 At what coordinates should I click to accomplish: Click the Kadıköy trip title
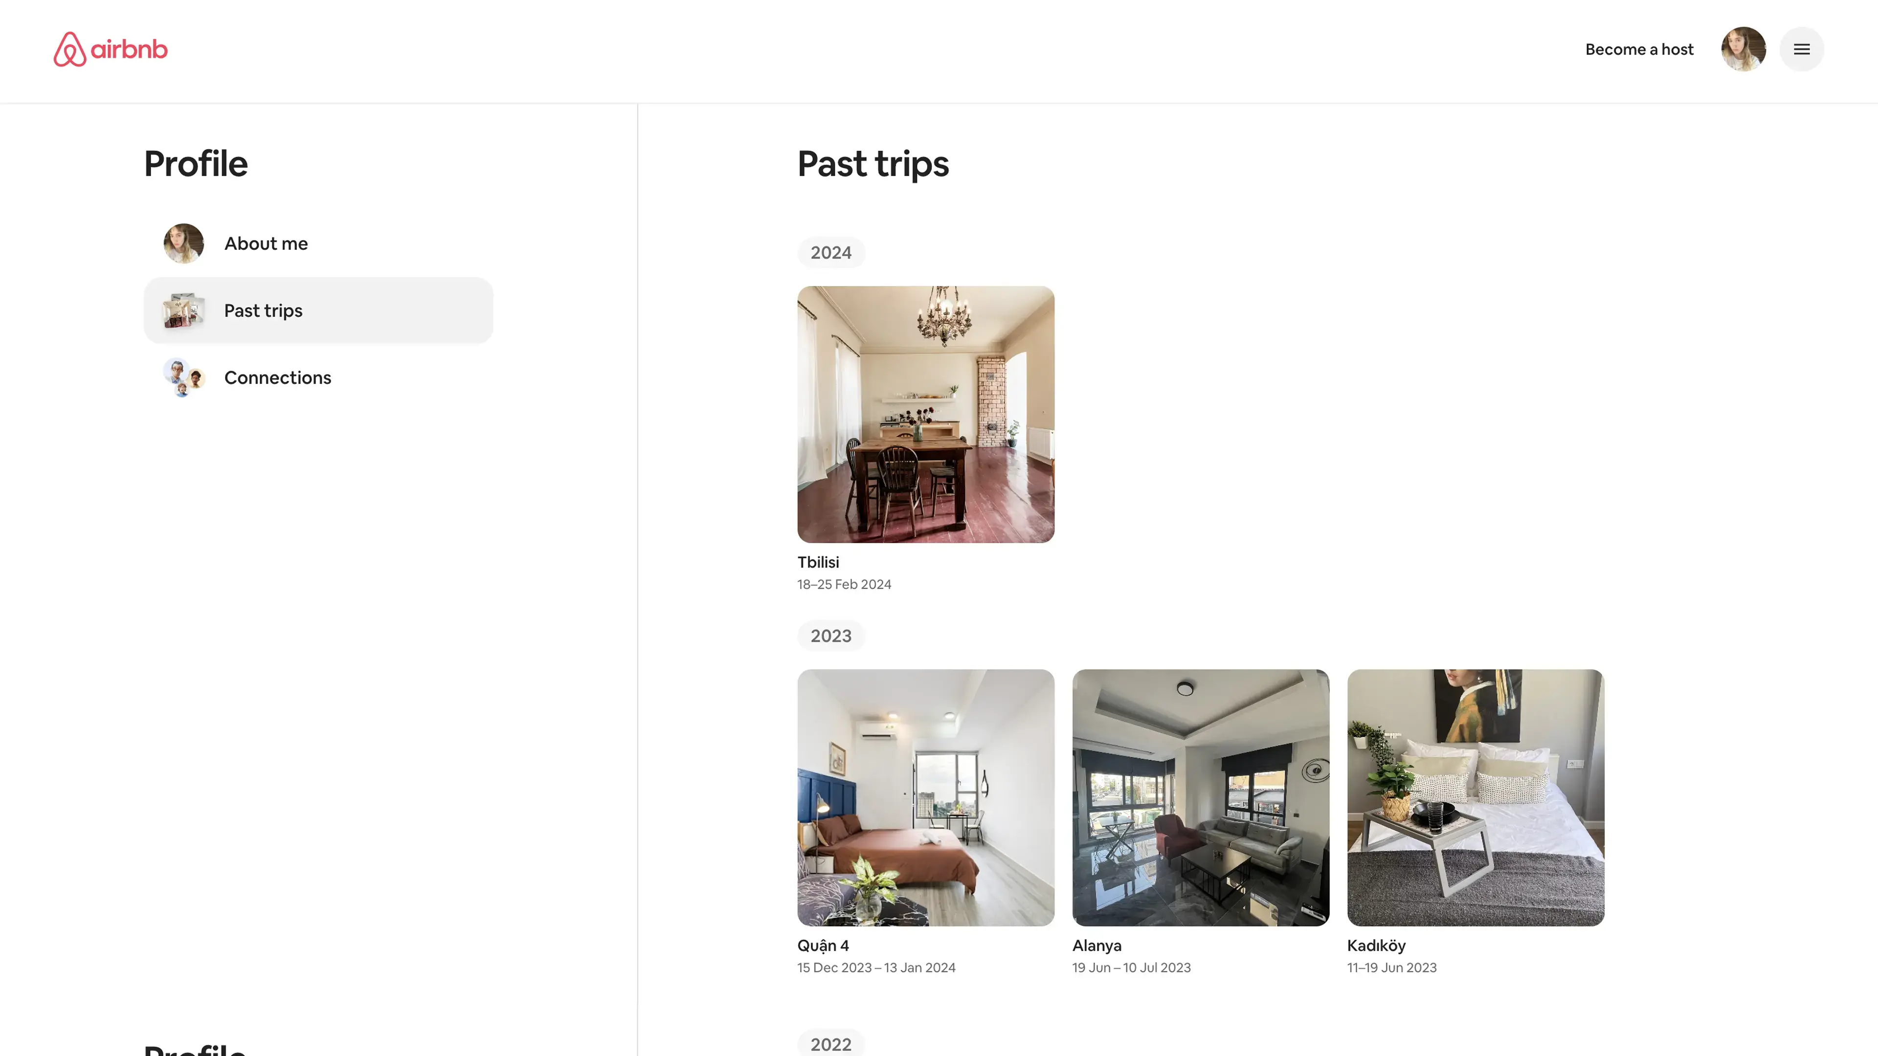[1376, 945]
